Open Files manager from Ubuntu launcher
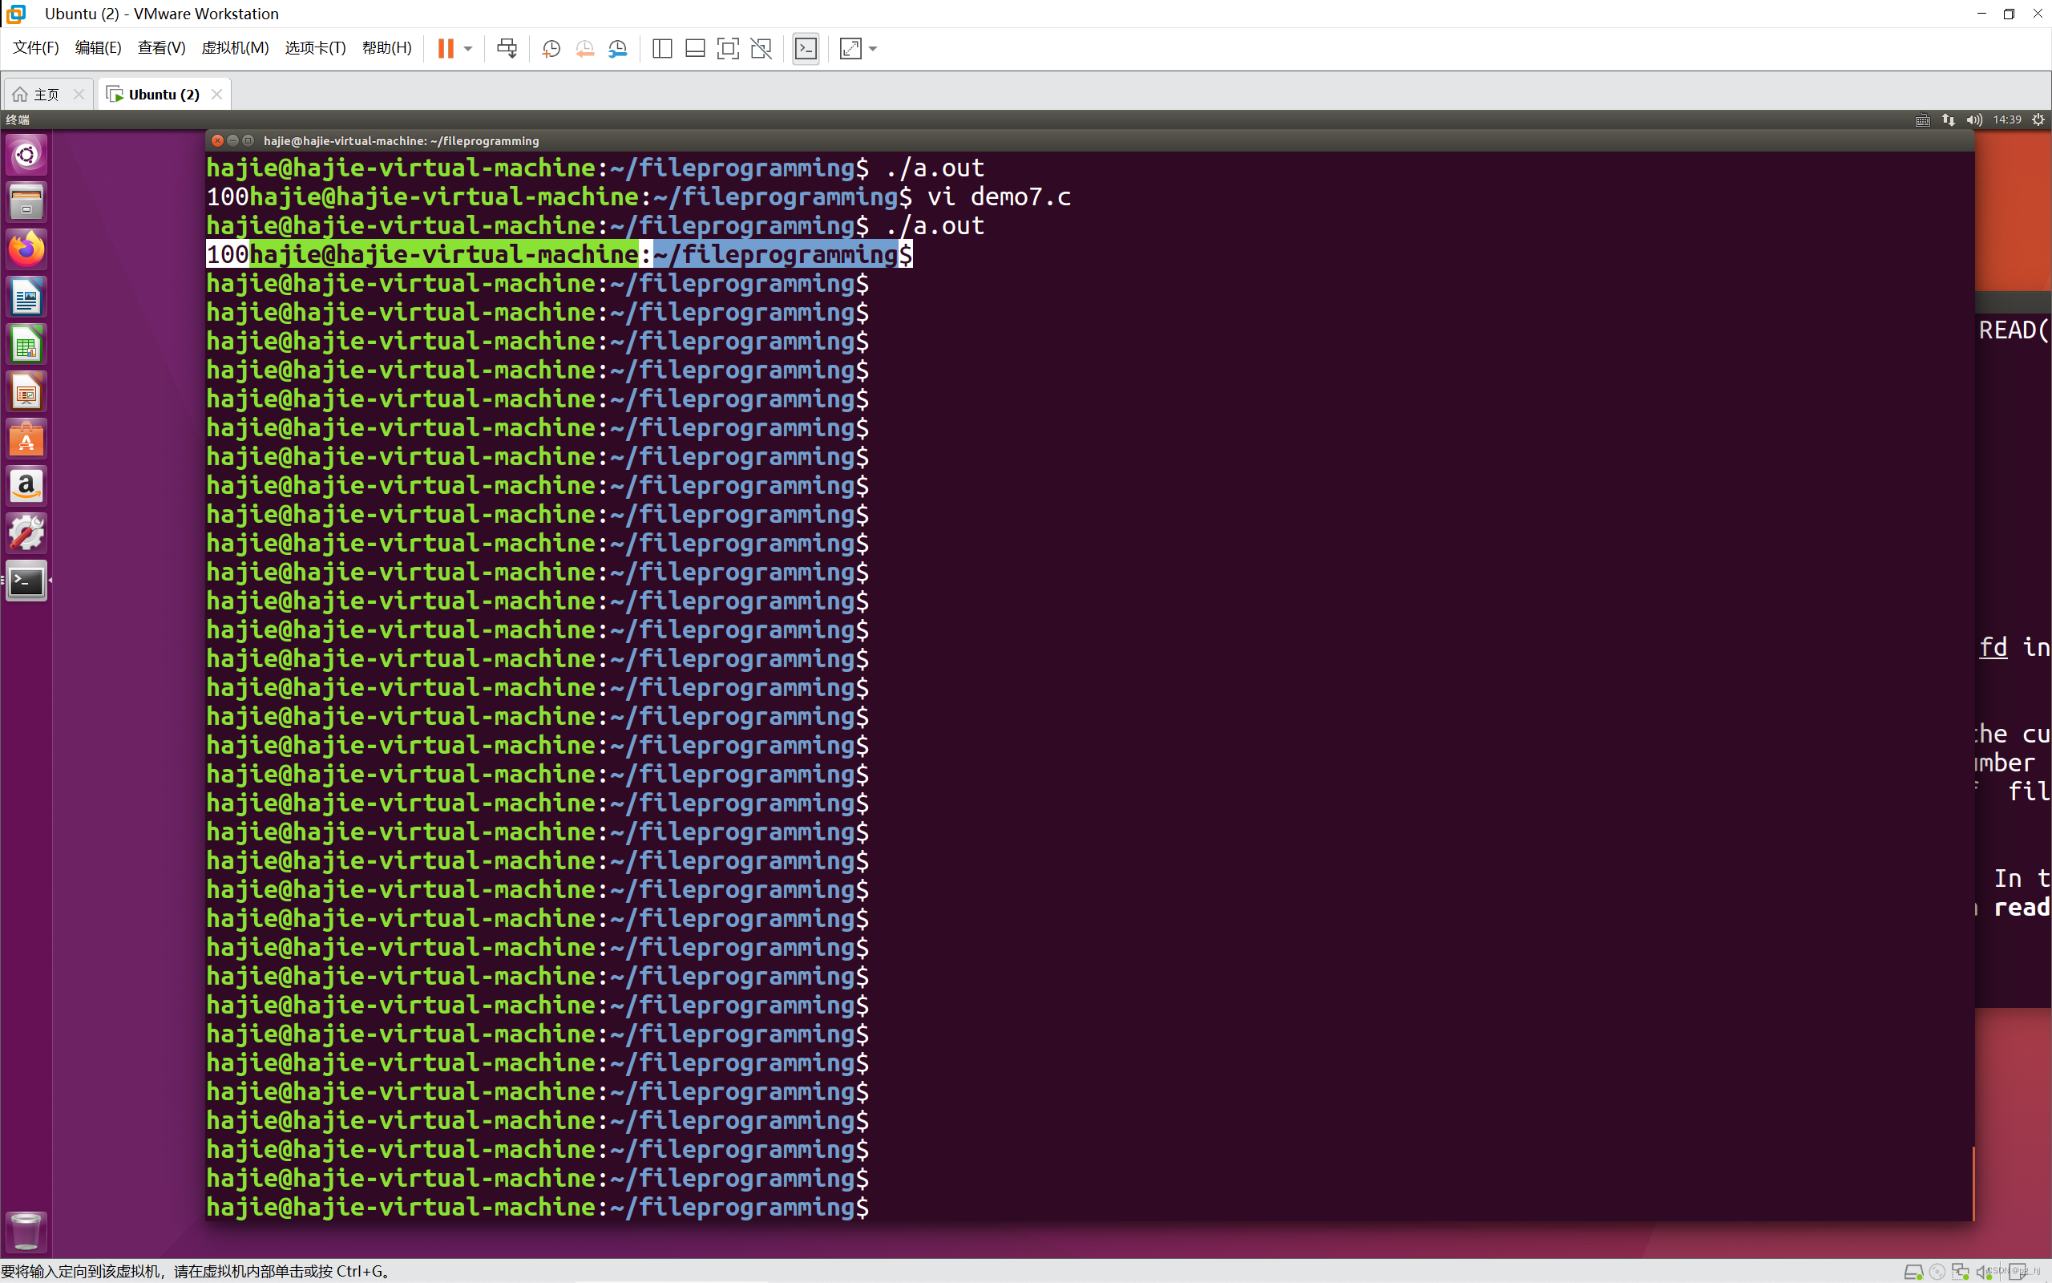Image resolution: width=2052 pixels, height=1283 pixels. click(26, 202)
